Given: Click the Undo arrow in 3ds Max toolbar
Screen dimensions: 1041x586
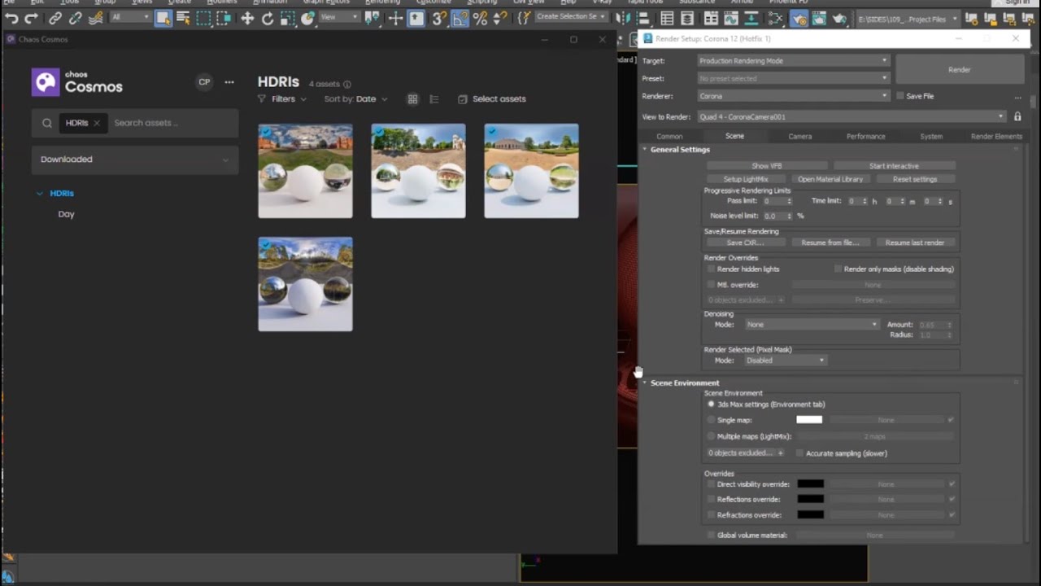Looking at the screenshot, I should point(11,18).
